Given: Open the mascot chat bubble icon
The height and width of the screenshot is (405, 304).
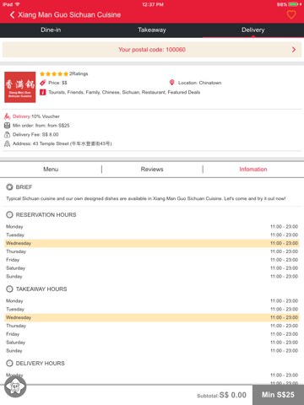Looking at the screenshot, I should point(15,387).
